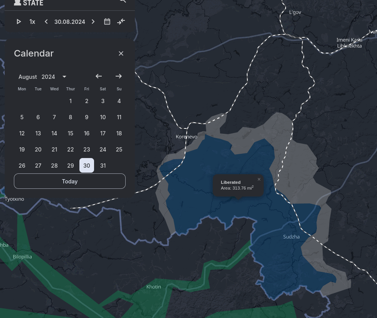This screenshot has width=377, height=318.
Task: Select August 8 in calendar
Action: click(71, 117)
